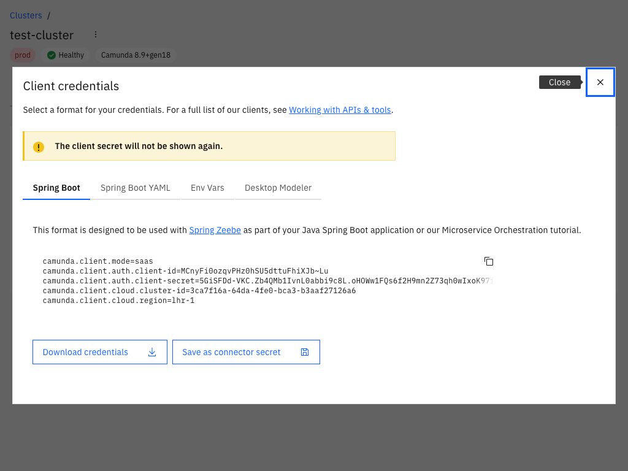Follow the Spring Zeebe link
This screenshot has height=471, width=628.
215,230
